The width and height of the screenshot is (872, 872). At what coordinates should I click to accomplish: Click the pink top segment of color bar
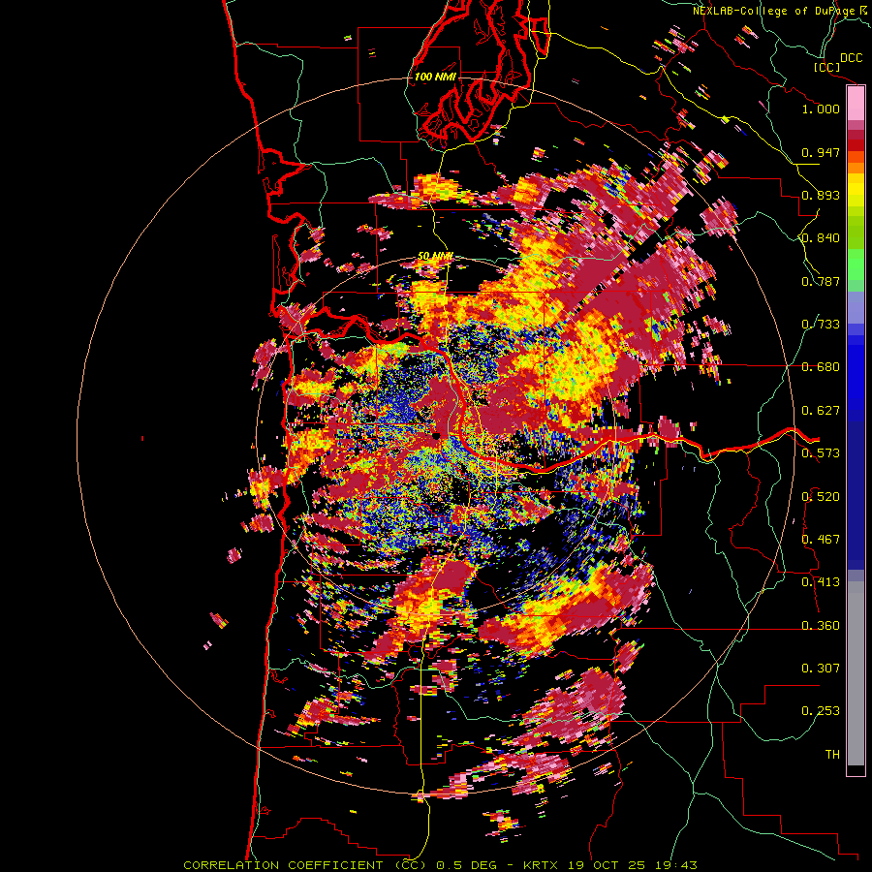pos(856,104)
